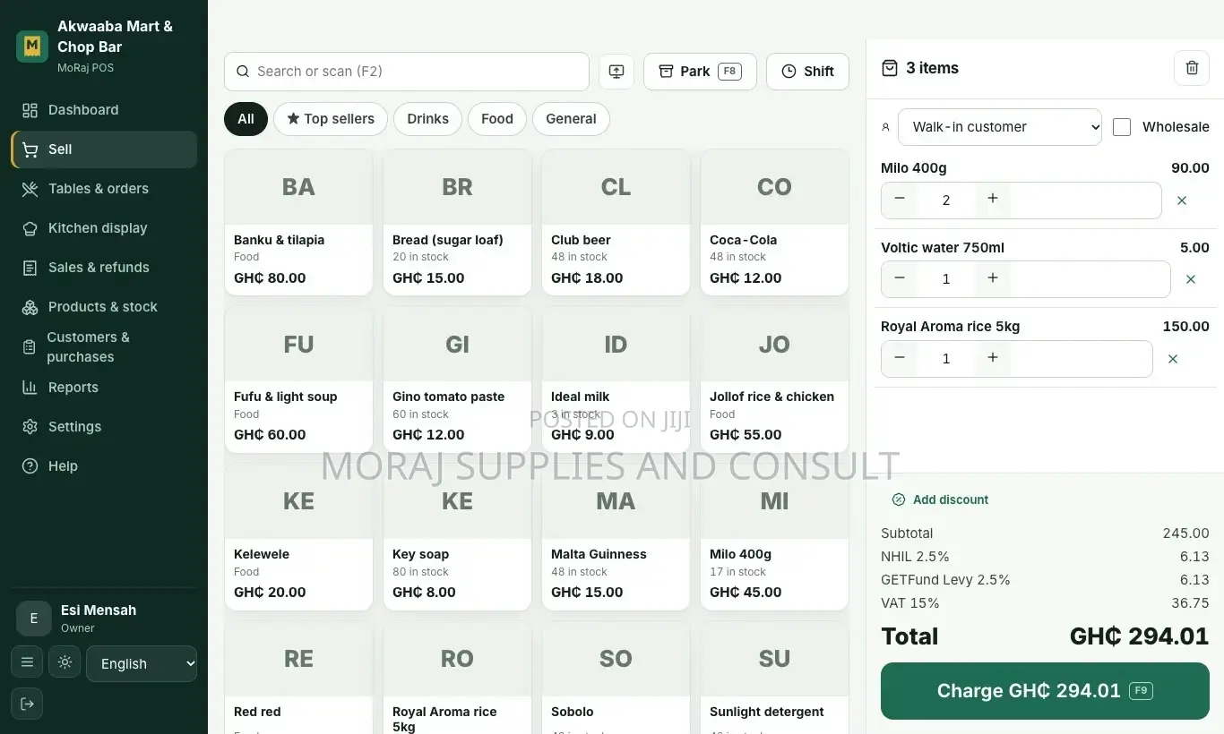Screen dimensions: 1224x734
Task: Add Jollof rice & chicken to cart
Action: coord(774,380)
